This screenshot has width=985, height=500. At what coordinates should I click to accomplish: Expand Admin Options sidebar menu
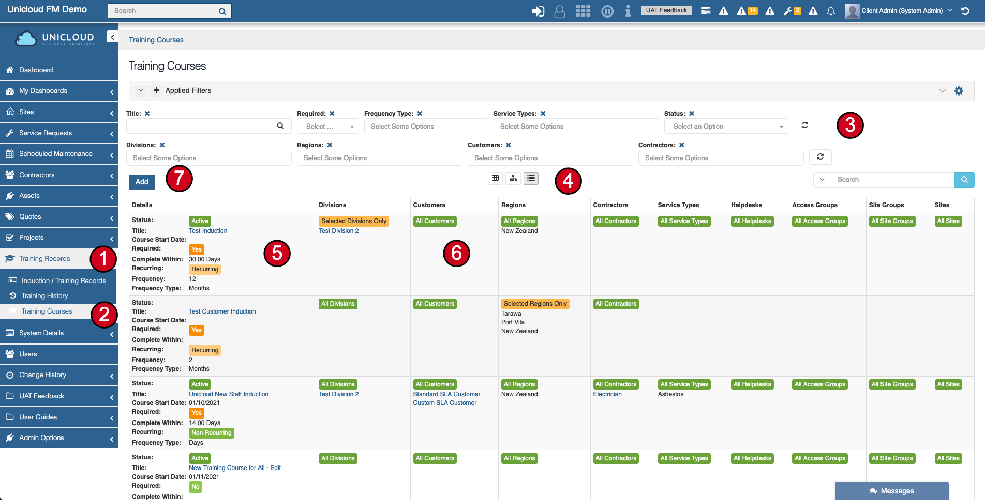(x=59, y=438)
